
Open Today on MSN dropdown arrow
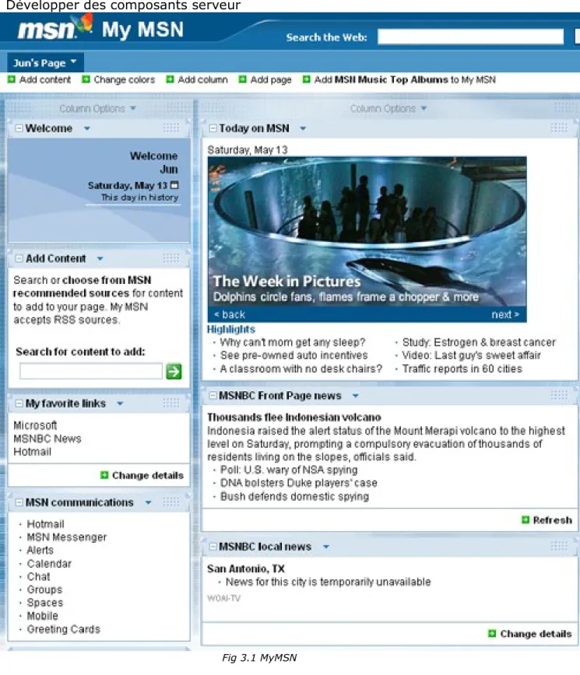point(303,128)
